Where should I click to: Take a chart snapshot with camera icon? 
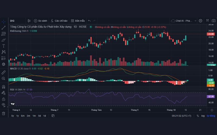click(213, 21)
